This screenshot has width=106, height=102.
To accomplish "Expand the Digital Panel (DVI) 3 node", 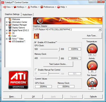I will 7,30.
